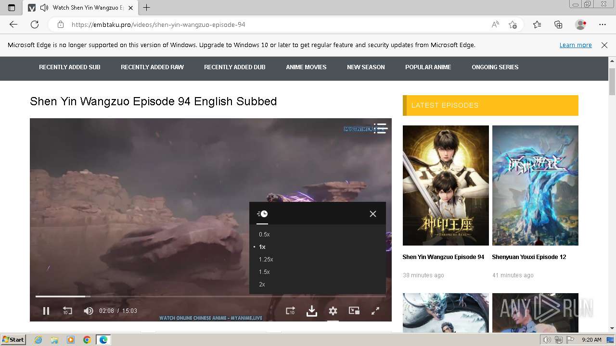Open Shenyuan Youxi poster thumbnail
This screenshot has height=346, width=616.
[x=535, y=185]
